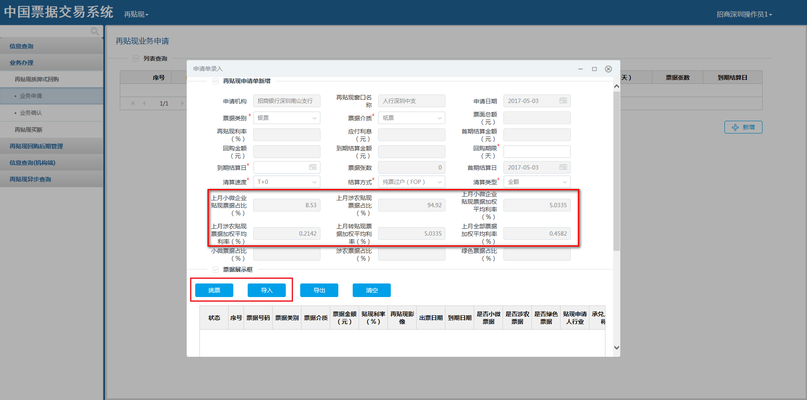Open the calendar picker for 到期结算日
807x400 pixels.
313,167
